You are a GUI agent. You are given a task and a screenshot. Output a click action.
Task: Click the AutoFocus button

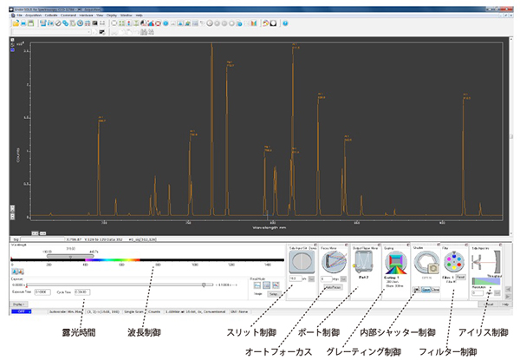[x=333, y=287]
